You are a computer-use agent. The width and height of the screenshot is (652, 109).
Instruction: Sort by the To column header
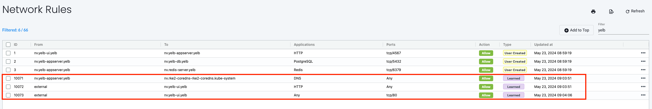166,45
